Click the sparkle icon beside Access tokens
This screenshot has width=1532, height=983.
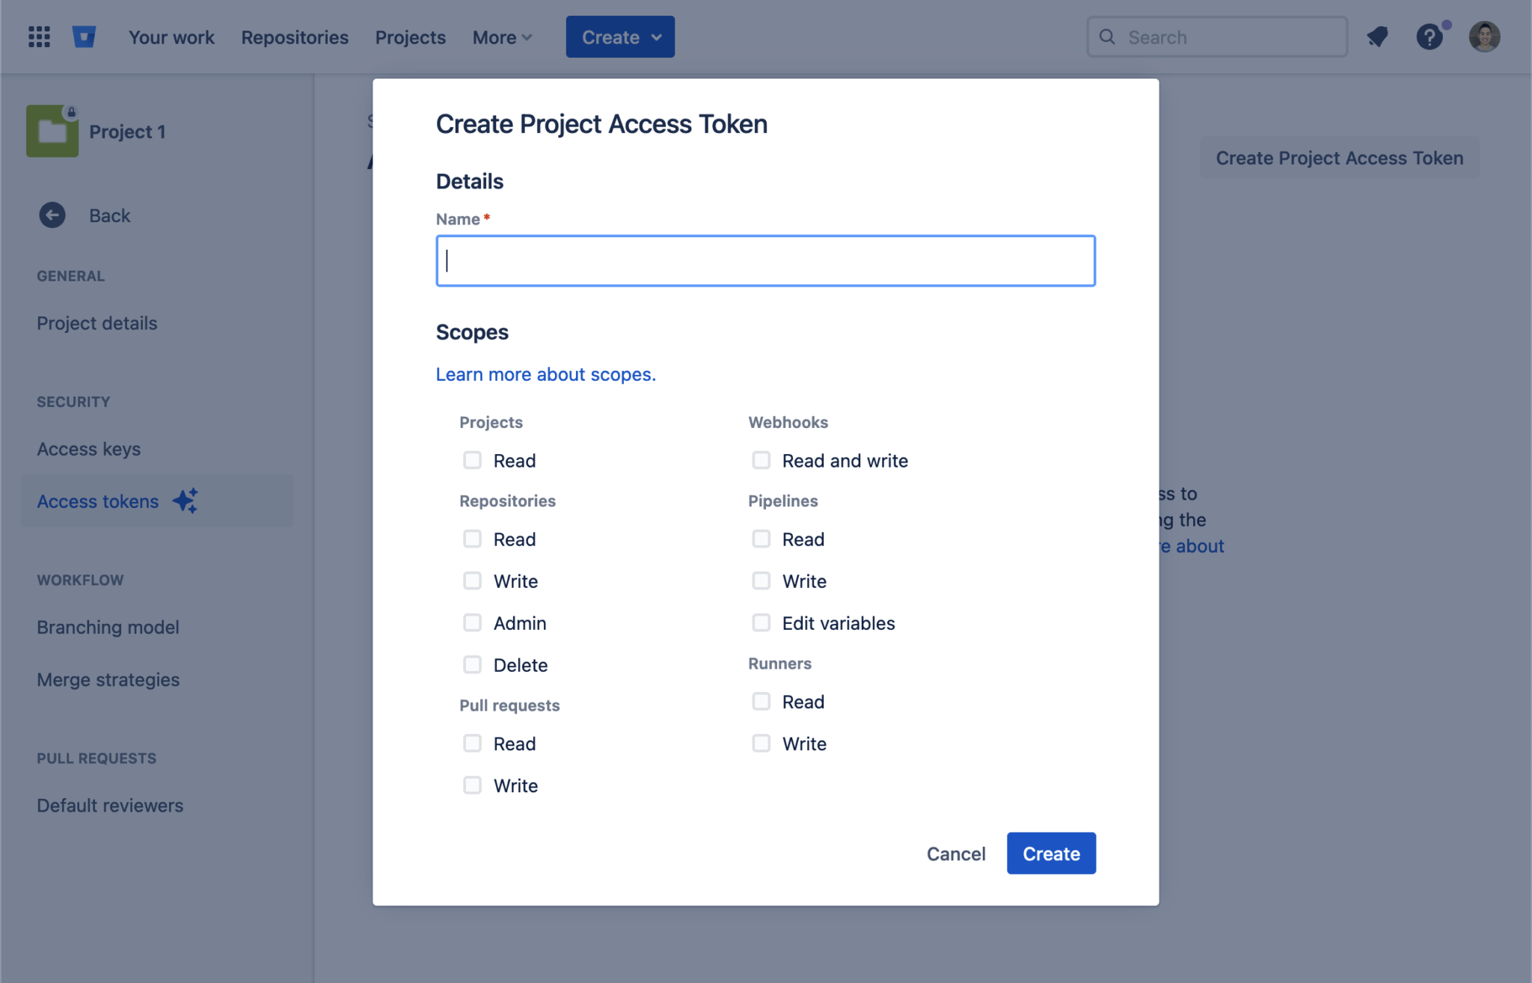[x=186, y=500]
